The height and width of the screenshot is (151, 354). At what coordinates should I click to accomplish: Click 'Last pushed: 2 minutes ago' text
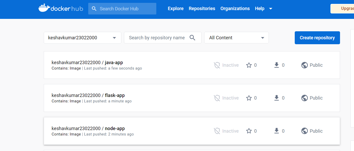point(109,134)
